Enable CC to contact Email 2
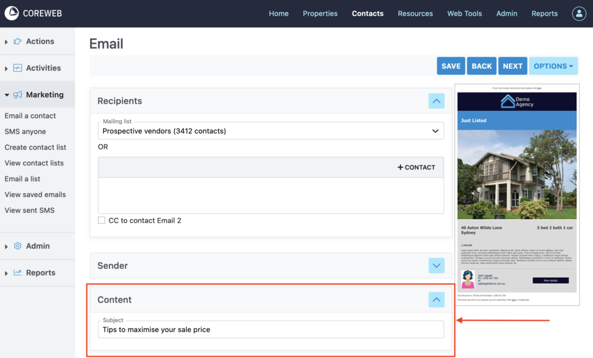593x358 pixels. click(x=102, y=220)
